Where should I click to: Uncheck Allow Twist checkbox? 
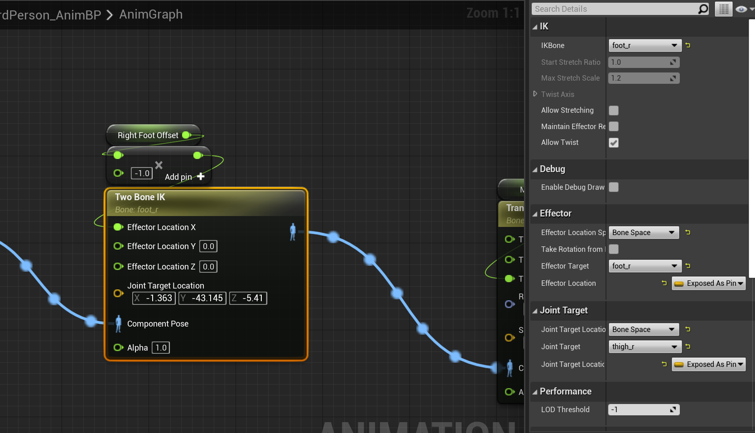tap(614, 143)
